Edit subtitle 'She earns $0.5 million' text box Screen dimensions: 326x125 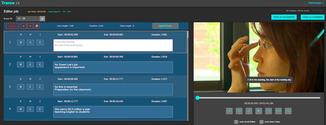click(x=113, y=112)
